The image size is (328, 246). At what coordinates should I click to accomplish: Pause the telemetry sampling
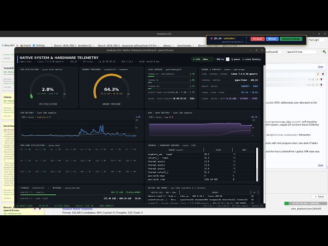(x=236, y=59)
